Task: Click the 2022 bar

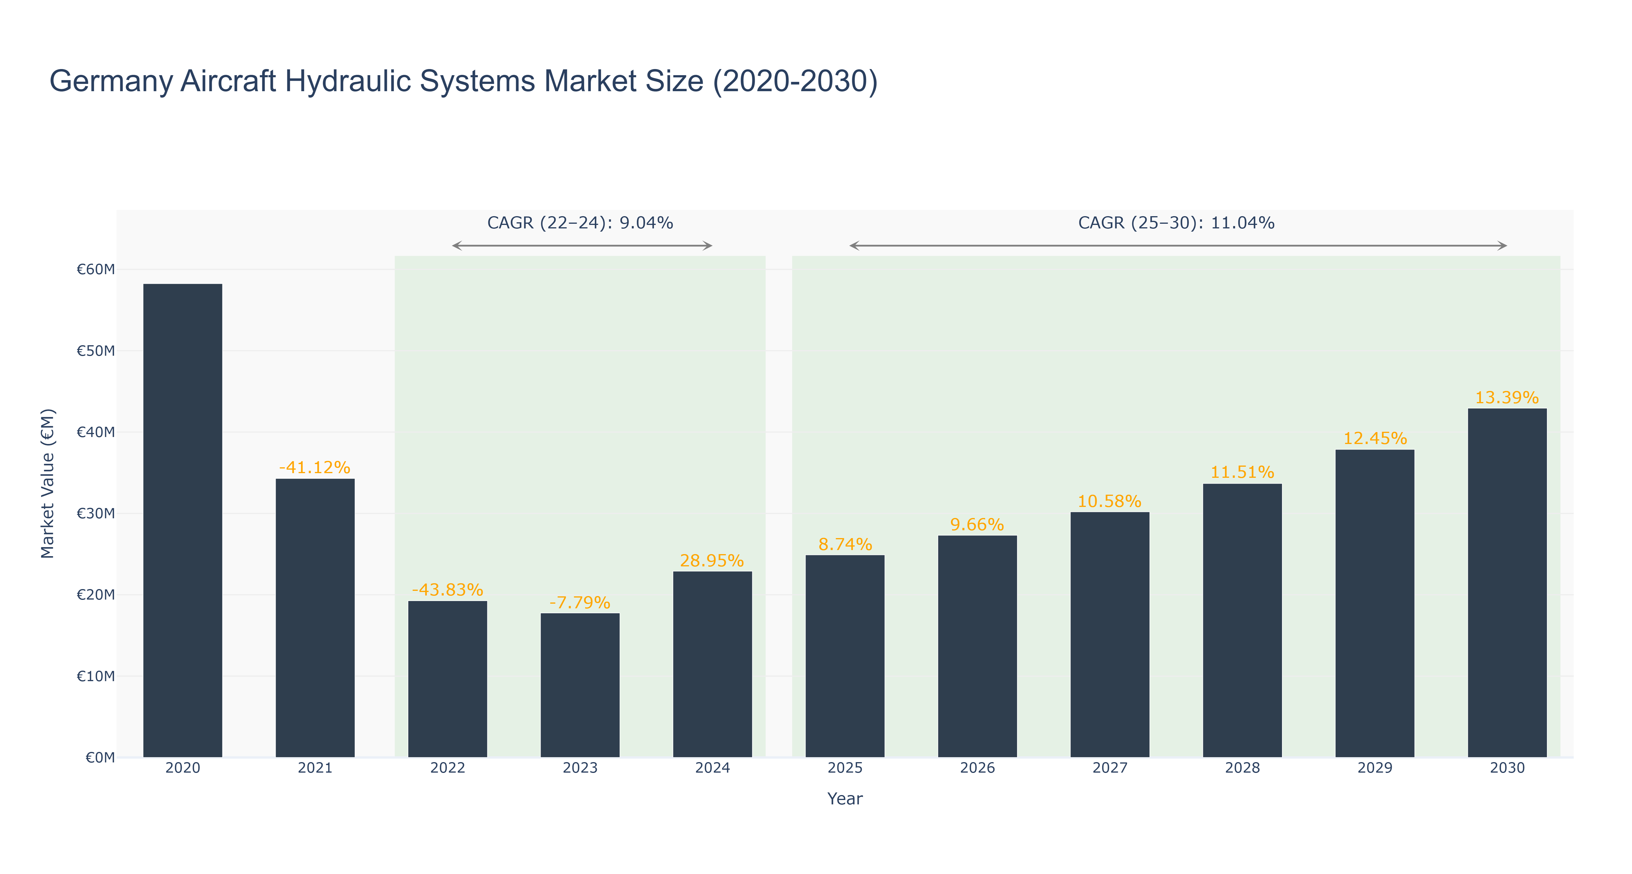Action: pyautogui.click(x=447, y=679)
